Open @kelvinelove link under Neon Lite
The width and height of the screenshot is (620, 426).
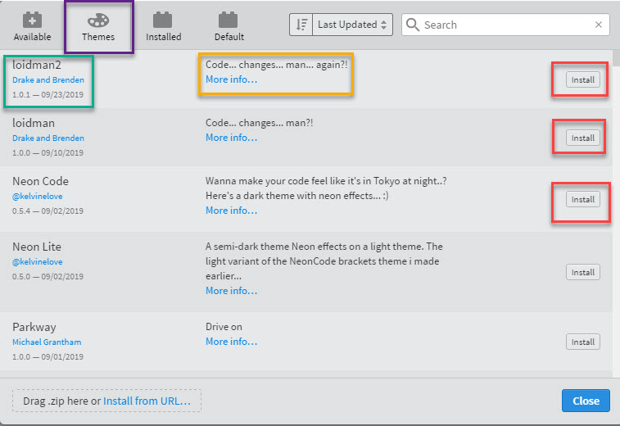[38, 262]
